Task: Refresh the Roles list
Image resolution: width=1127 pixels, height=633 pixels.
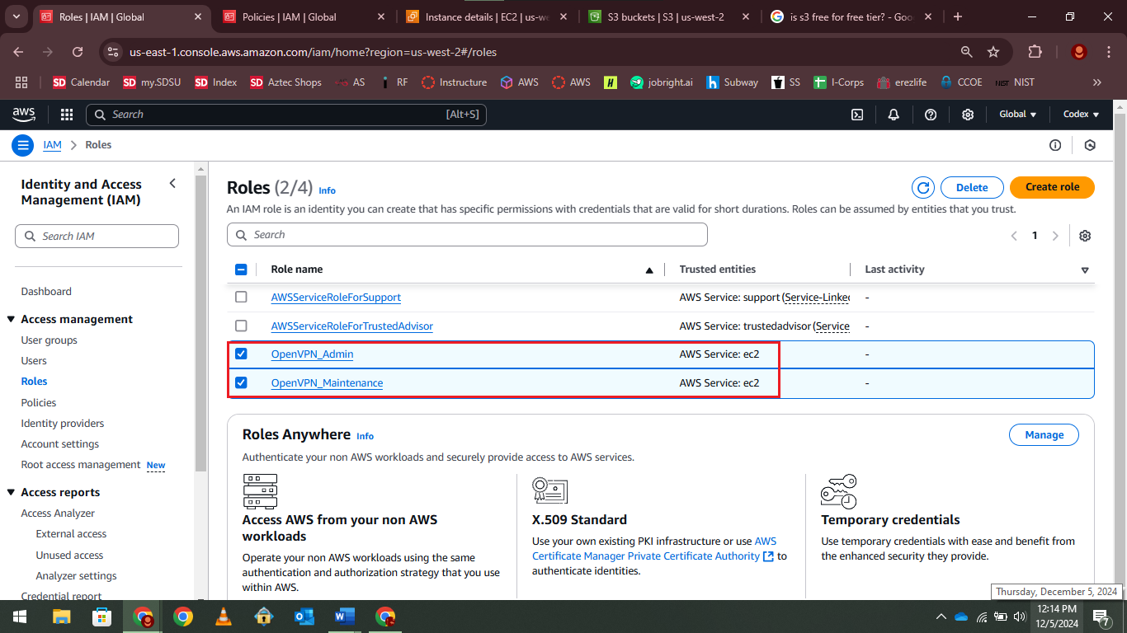Action: pos(923,187)
